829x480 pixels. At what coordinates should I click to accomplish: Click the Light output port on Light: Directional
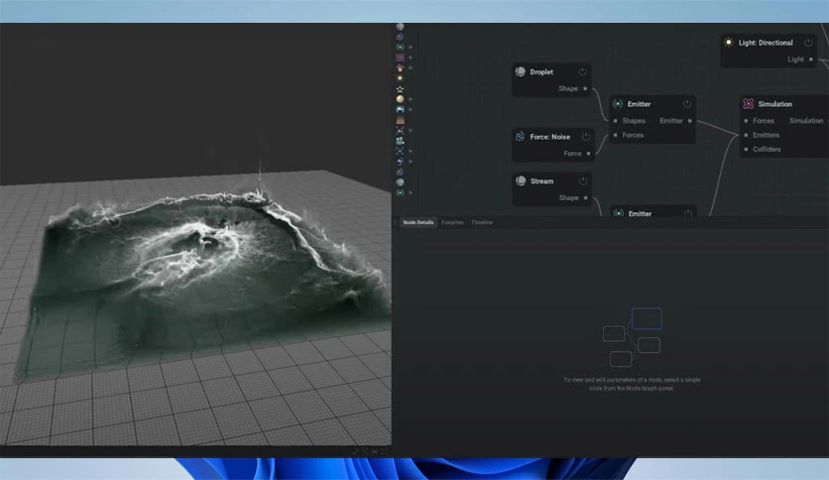coord(811,60)
